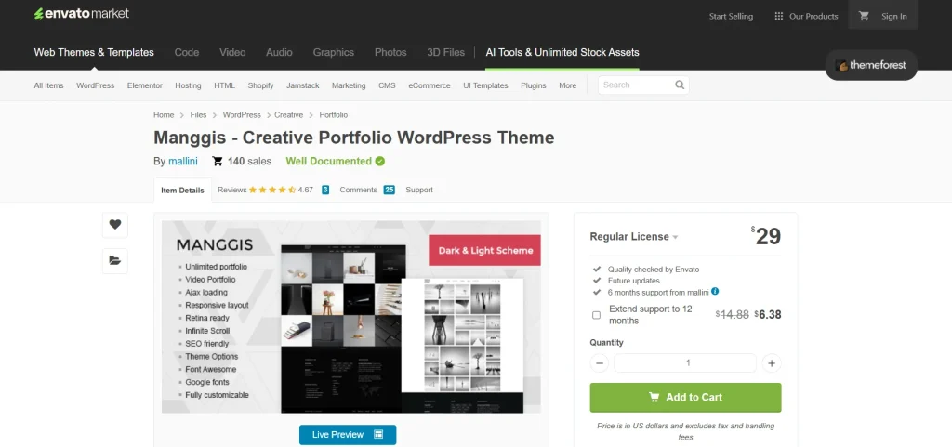Click the add to collection folder icon

click(x=114, y=261)
